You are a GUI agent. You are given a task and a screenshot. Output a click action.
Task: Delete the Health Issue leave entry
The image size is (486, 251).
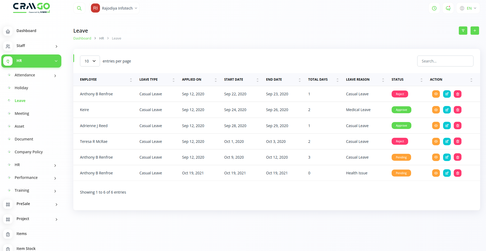click(458, 173)
